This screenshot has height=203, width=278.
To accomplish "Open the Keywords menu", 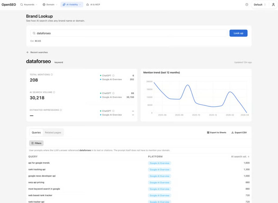I will pos(29,5).
